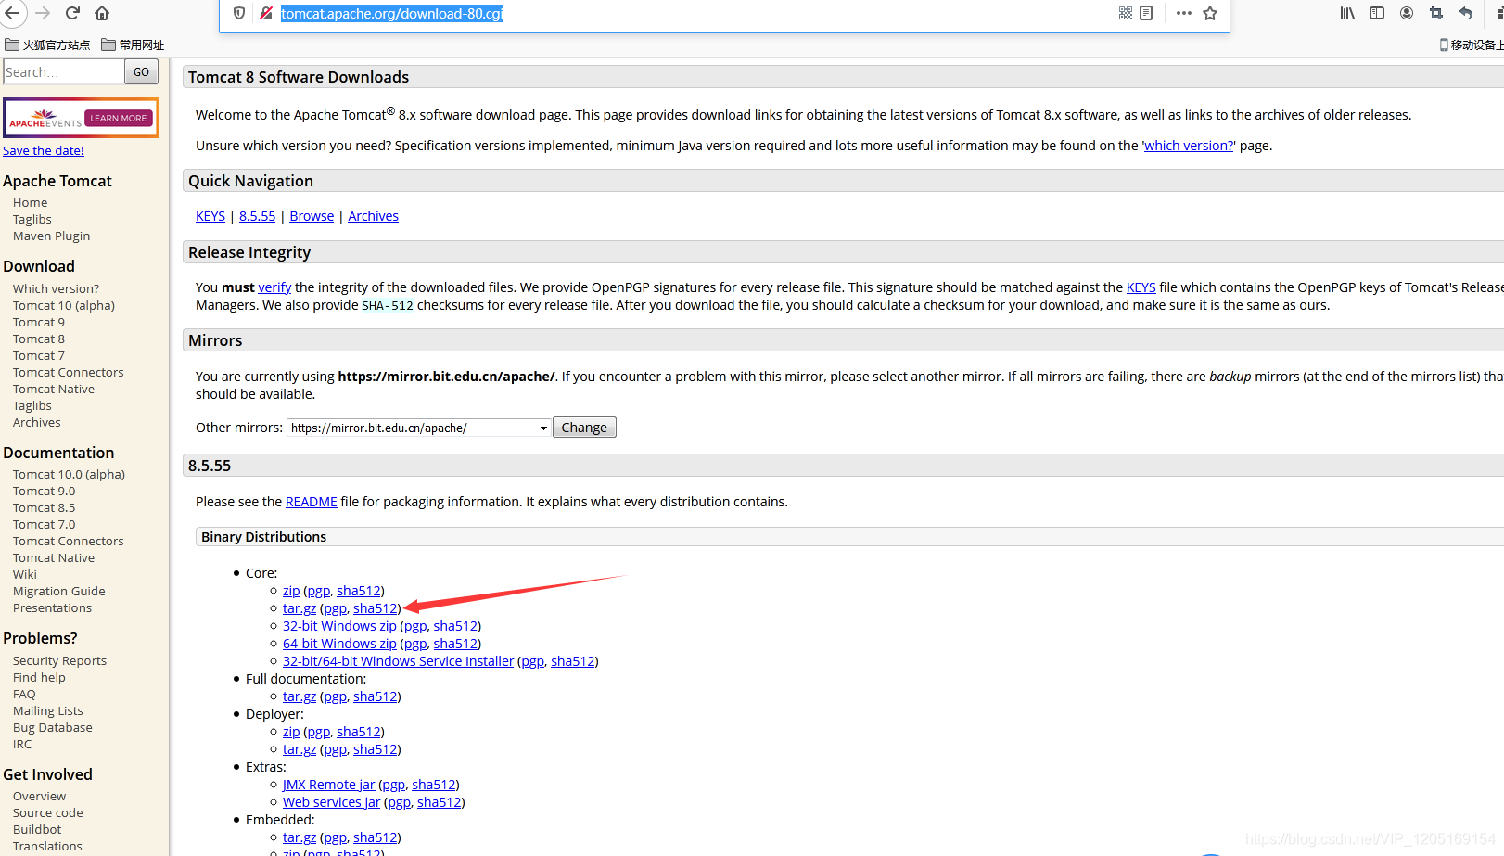The height and width of the screenshot is (856, 1504).
Task: Open Bug Database link
Action: pos(52,728)
